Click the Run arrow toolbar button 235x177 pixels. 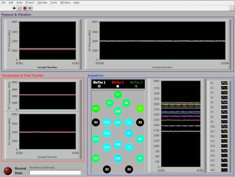pos(13,7)
